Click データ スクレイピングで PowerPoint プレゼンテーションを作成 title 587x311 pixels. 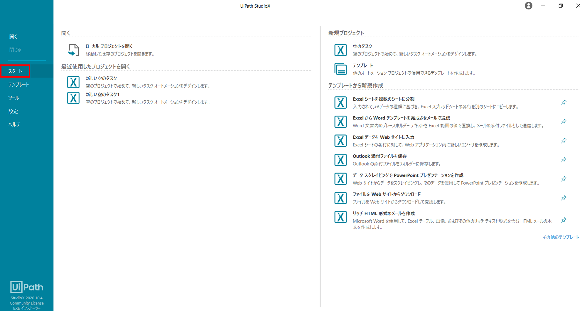408,175
